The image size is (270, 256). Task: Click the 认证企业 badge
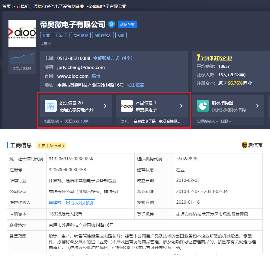pos(127,24)
